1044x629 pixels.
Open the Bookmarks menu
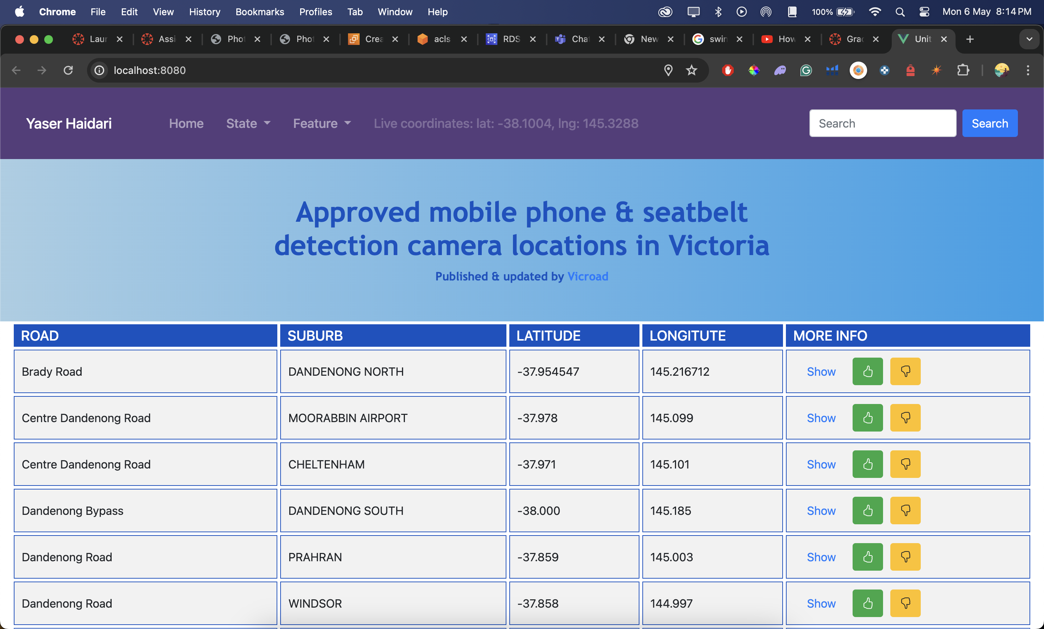click(x=260, y=12)
